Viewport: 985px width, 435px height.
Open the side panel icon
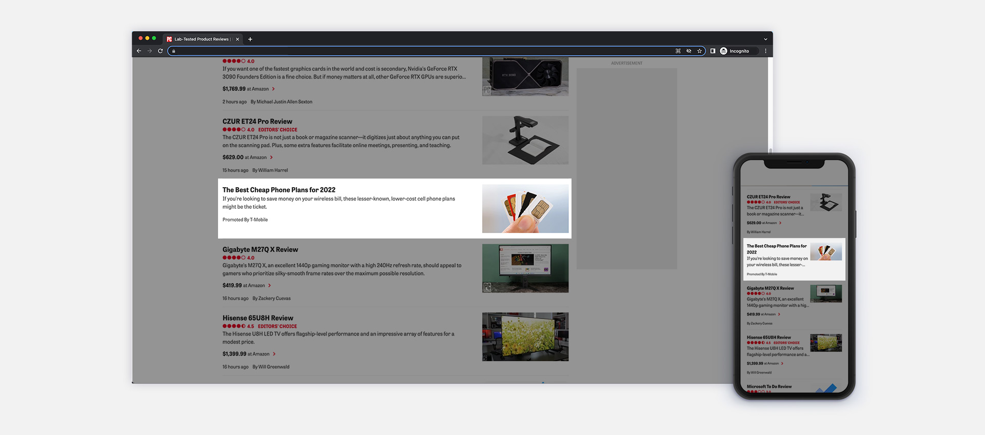tap(713, 51)
